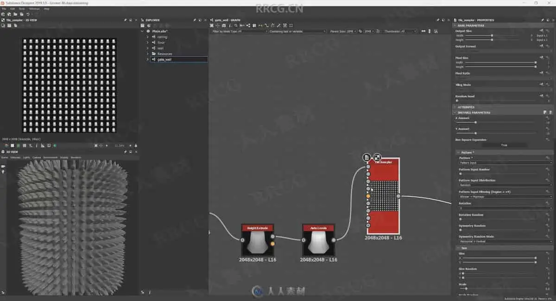The width and height of the screenshot is (556, 301).
Task: Open Pattern Input Distribution dropdown
Action: [505, 185]
